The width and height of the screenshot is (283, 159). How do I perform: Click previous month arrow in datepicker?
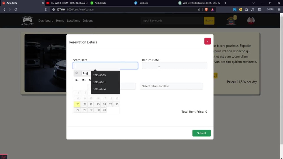(76, 73)
